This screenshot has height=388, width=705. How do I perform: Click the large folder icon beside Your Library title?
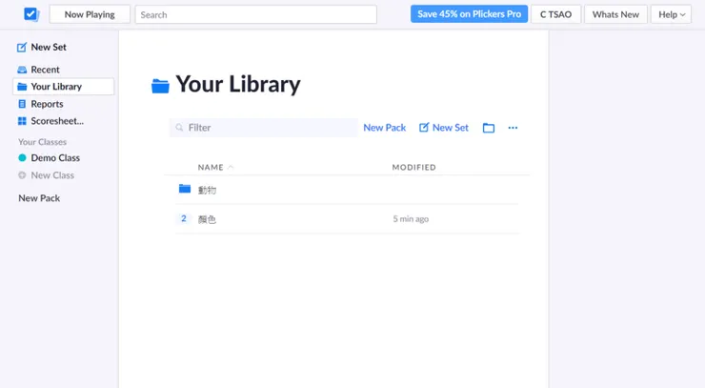(x=160, y=86)
